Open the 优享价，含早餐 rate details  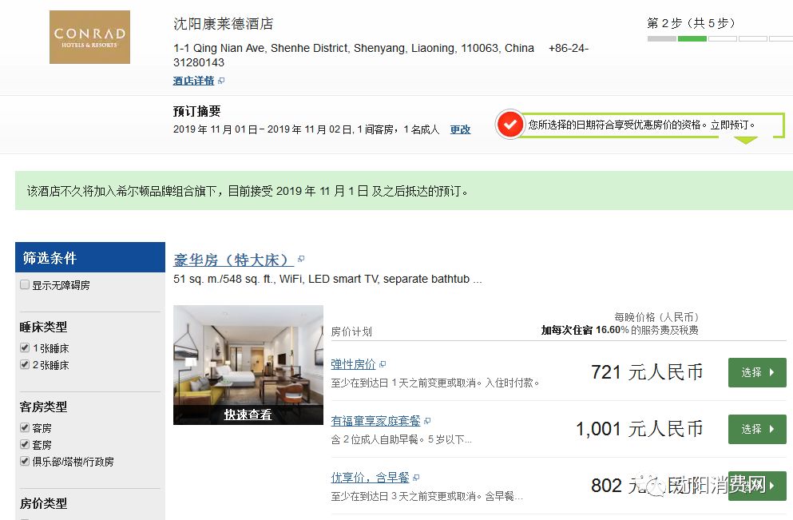tap(370, 478)
